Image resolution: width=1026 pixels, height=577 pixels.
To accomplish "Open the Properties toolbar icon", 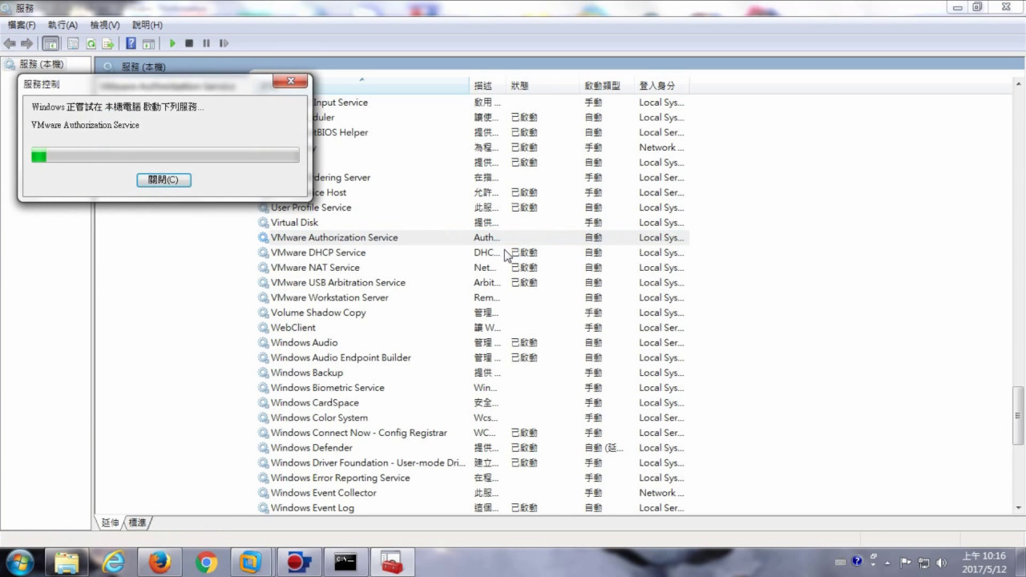I will (73, 43).
